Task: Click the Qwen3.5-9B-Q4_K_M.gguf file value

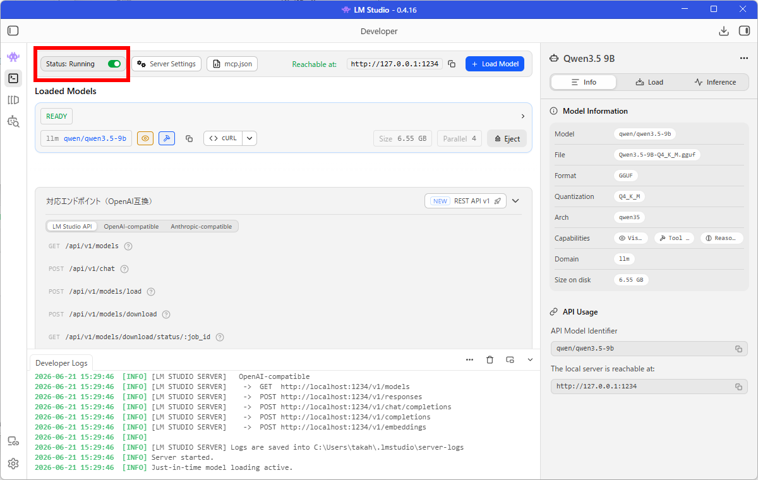Action: (657, 155)
